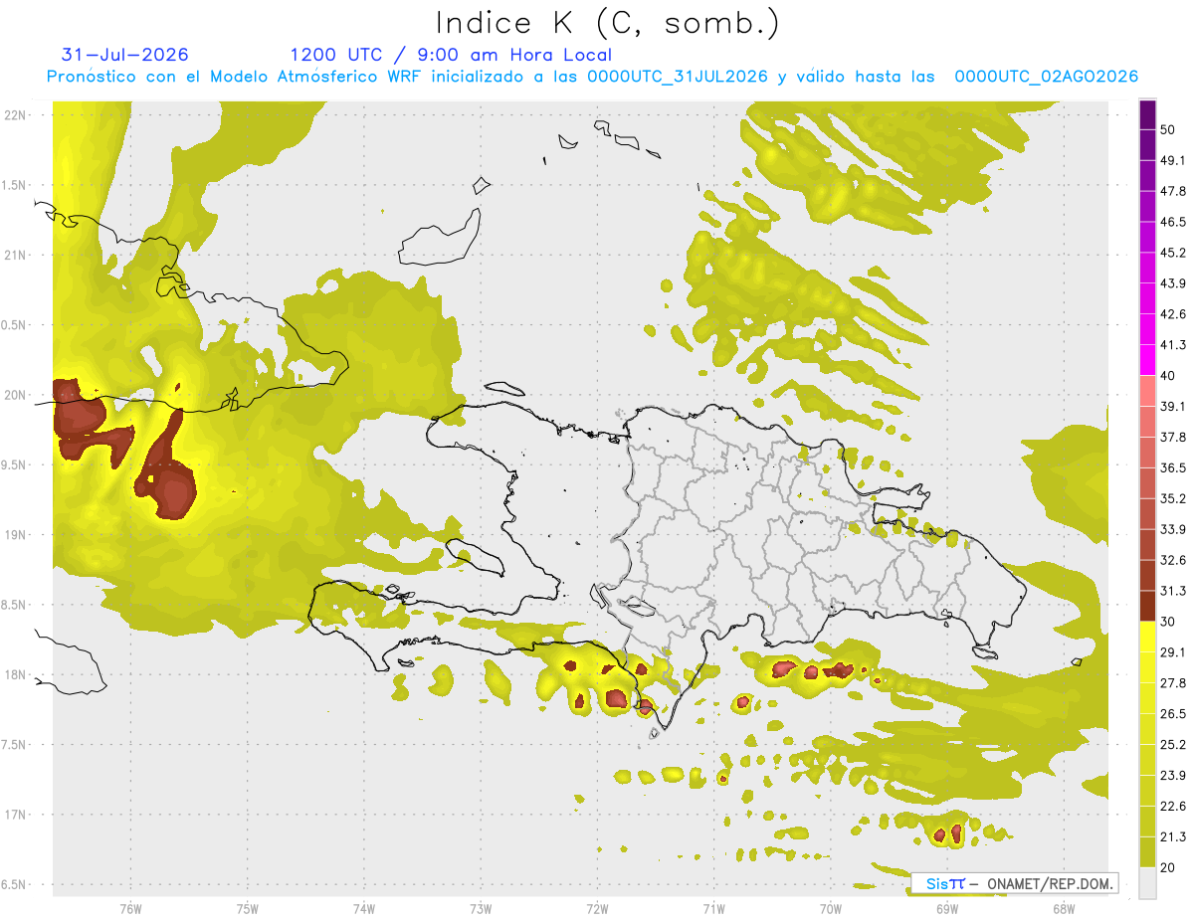The width and height of the screenshot is (1194, 922).
Task: Click the latitude axis label '17N'
Action: pos(16,815)
